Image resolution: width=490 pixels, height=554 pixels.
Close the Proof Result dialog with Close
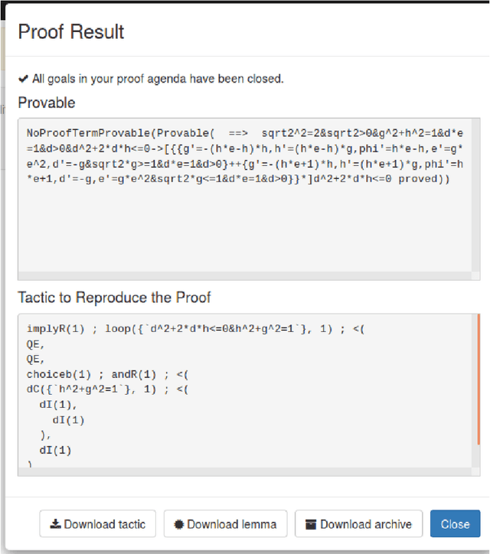coord(455,524)
